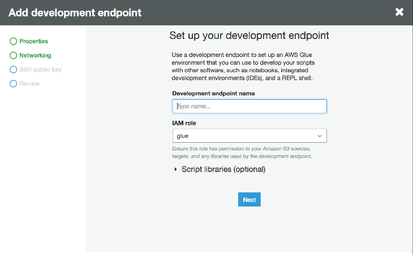
Task: Click the Development endpoint name label
Action: 213,93
